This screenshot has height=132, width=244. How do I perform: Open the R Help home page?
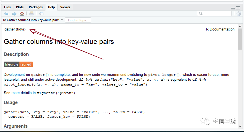click(x=22, y=14)
